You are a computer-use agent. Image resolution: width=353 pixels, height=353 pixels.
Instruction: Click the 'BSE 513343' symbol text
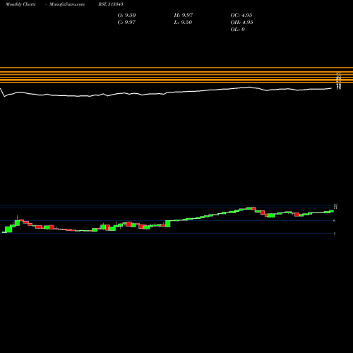(x=111, y=4)
